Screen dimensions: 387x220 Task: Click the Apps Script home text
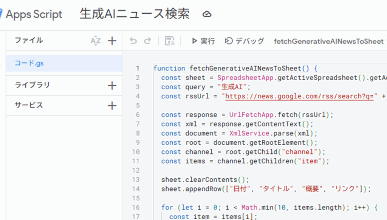[x=34, y=14]
